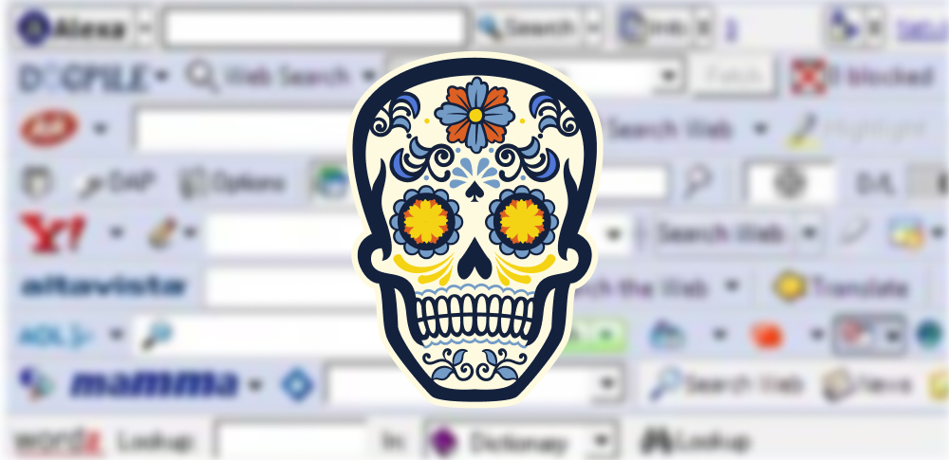
Task: Open the Dogpile logo dropdown arrow
Action: 161,77
